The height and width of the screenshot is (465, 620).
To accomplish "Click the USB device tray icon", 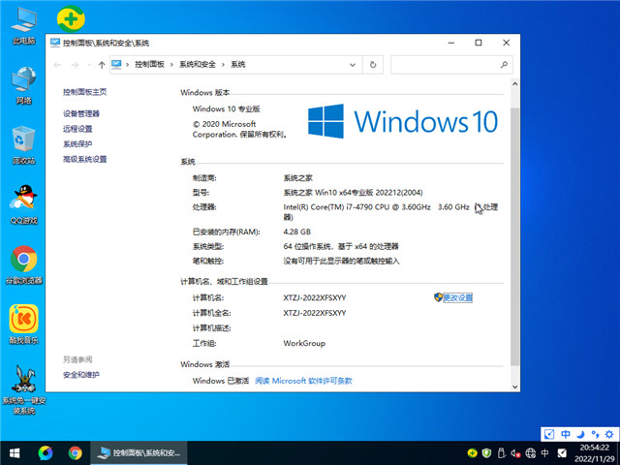I will pyautogui.click(x=501, y=453).
